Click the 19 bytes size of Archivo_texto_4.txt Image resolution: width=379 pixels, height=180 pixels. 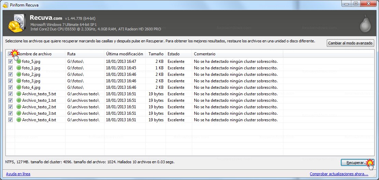pos(156,120)
